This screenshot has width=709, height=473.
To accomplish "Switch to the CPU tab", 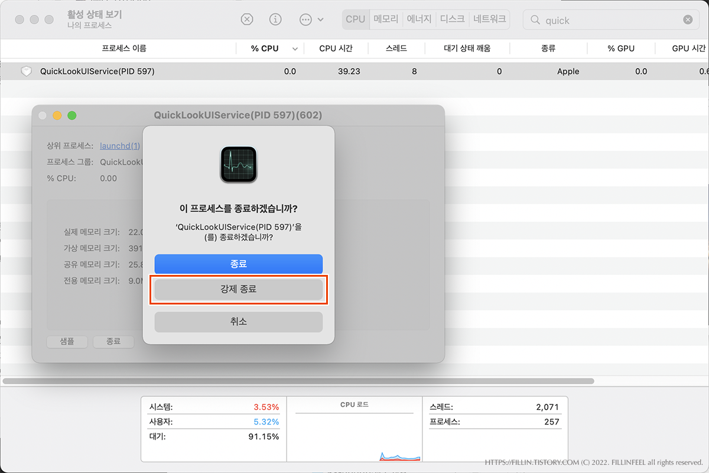I will click(x=356, y=19).
